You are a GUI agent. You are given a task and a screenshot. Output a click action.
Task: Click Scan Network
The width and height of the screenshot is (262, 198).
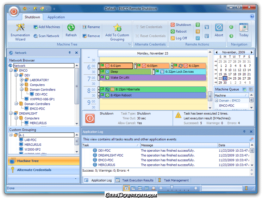tap(46, 36)
